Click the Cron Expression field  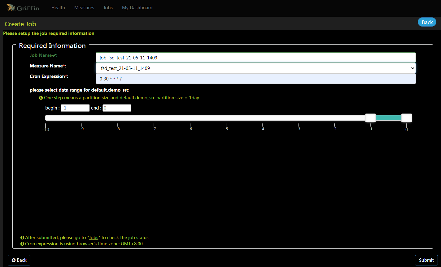256,79
